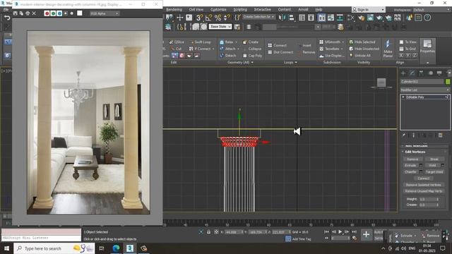452x254 pixels.
Task: Open the Base State dropdown
Action: 220,27
